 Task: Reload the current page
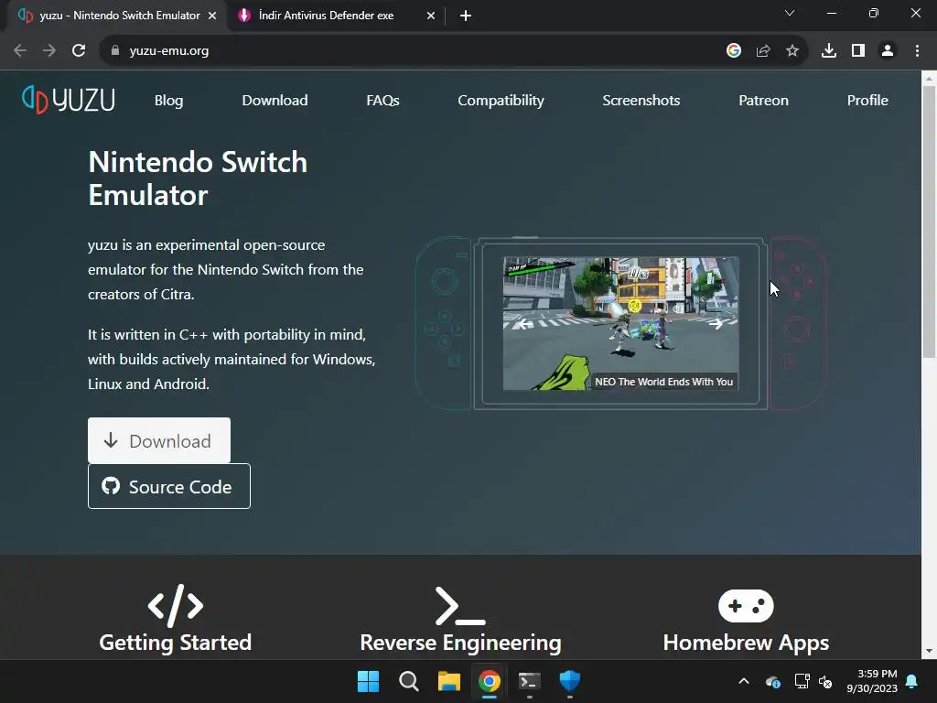coord(79,51)
